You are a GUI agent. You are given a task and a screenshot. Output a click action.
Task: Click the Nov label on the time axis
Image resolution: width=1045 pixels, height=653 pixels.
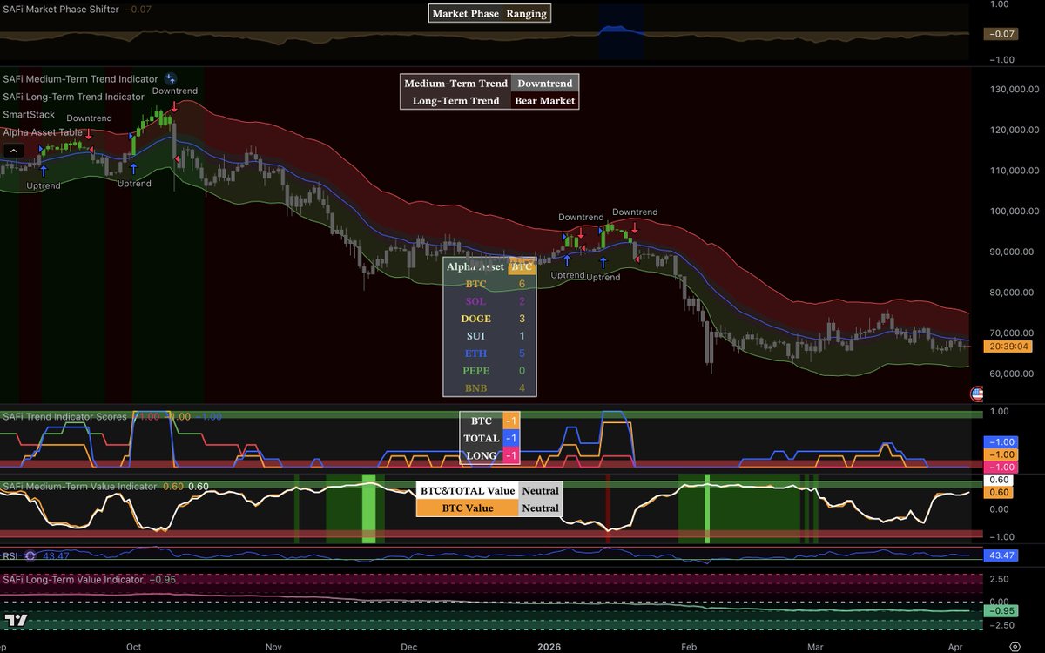pos(273,647)
